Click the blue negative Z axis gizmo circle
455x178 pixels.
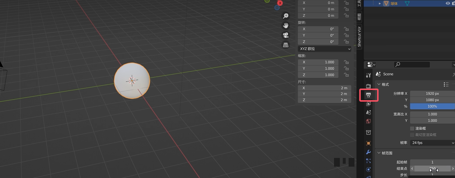tap(277, 8)
